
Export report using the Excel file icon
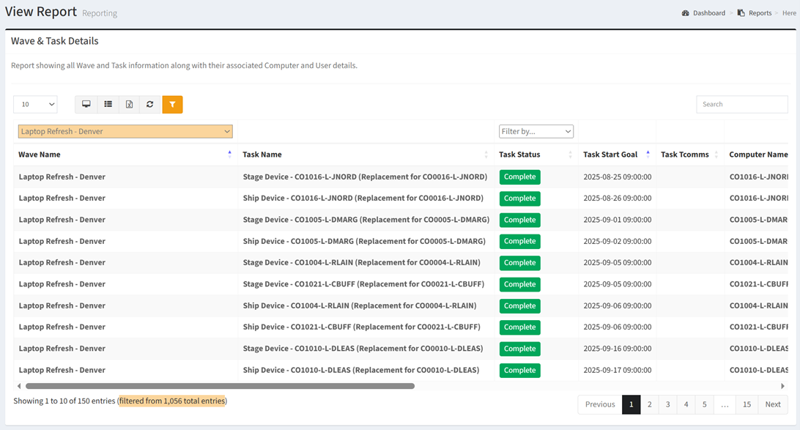129,105
